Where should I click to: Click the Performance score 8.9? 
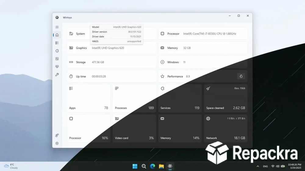coord(188,76)
